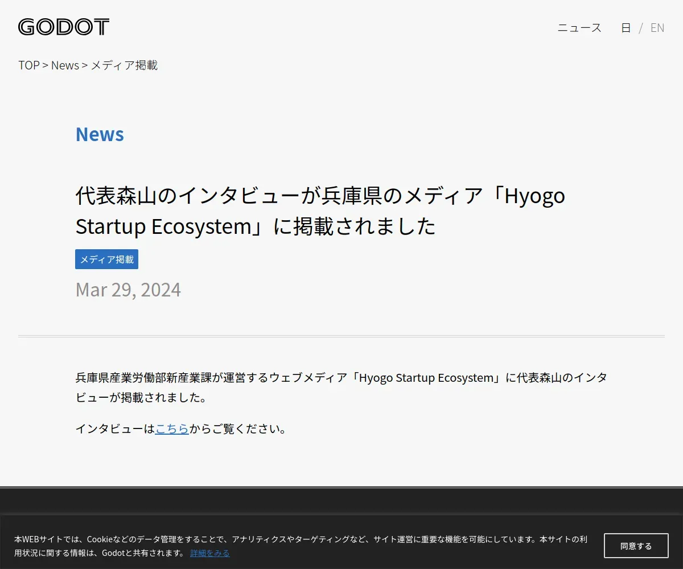Select the メディア掲載 category tag
Screen dimensions: 683x569
pos(106,259)
